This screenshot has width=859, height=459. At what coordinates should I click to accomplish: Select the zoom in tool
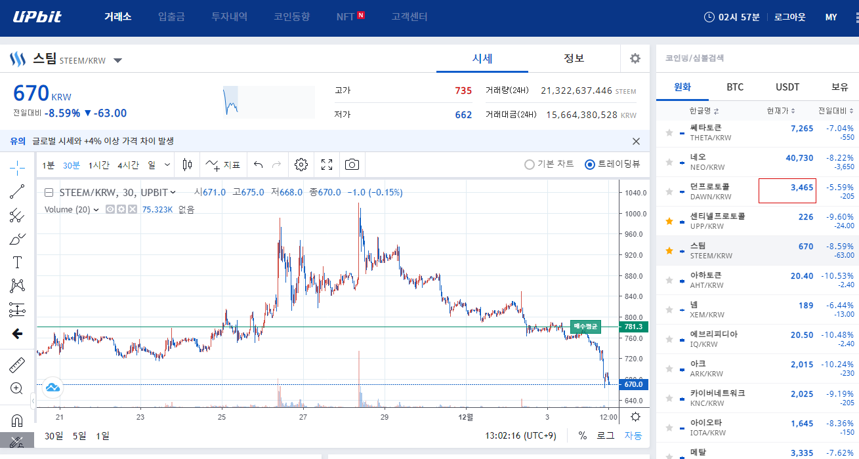coord(17,388)
